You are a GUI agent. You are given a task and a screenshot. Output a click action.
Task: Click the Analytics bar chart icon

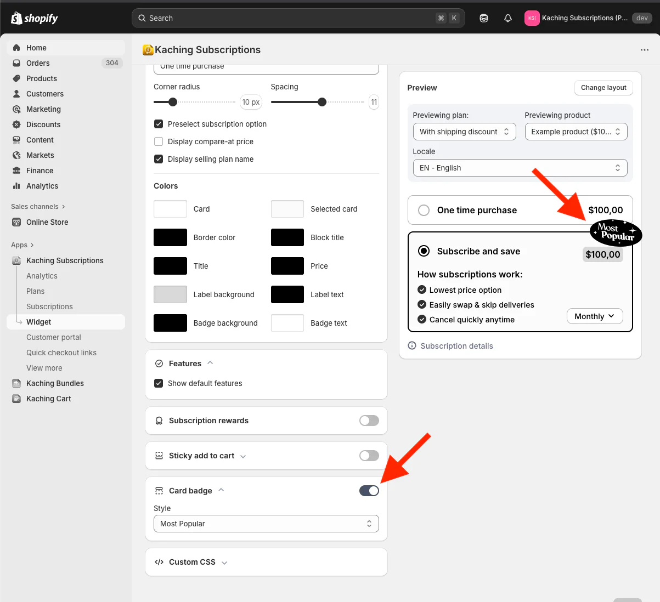click(x=16, y=186)
